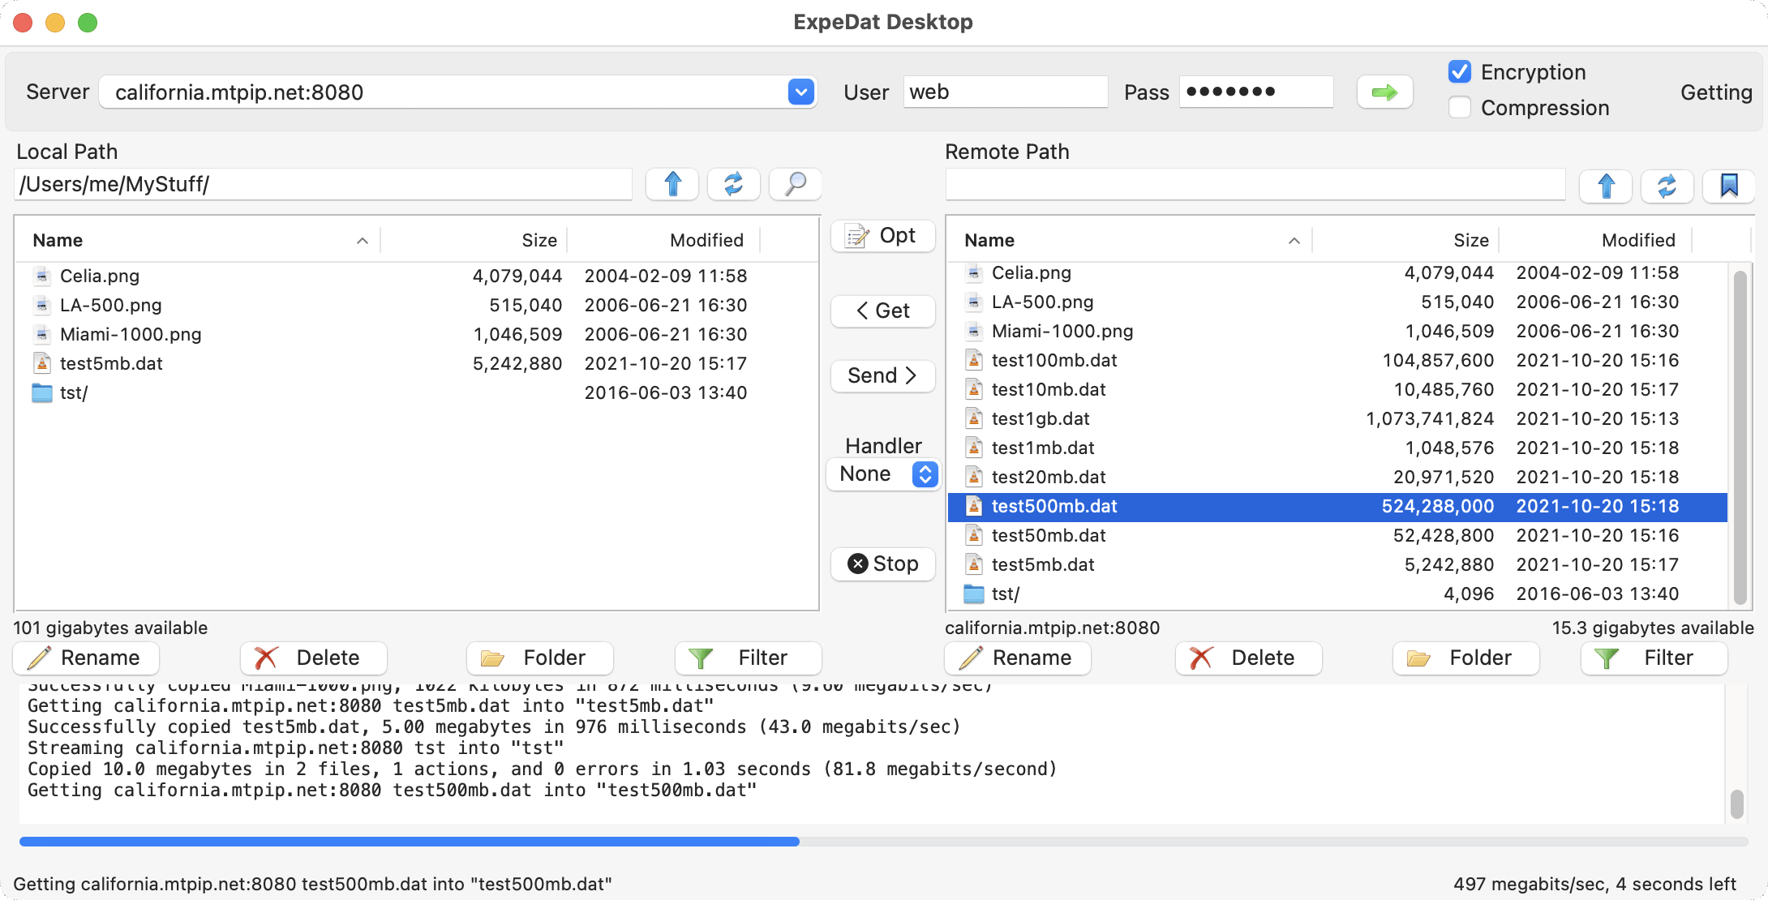
Task: Click the remote path refresh icon
Action: tap(1667, 184)
